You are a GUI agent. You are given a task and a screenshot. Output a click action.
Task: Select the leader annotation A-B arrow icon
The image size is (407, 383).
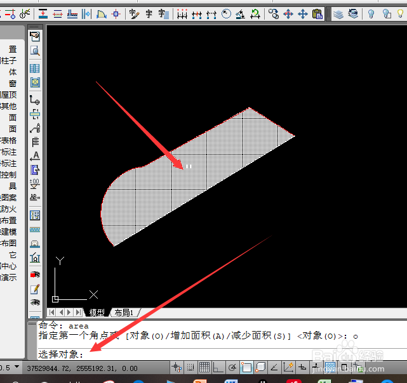pyautogui.click(x=35, y=128)
